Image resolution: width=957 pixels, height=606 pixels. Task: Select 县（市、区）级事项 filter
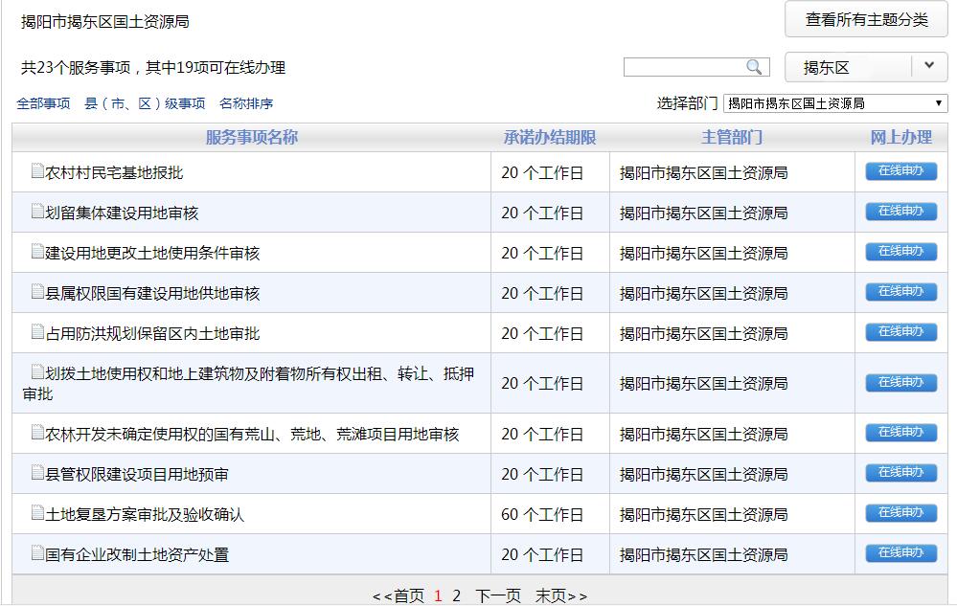145,103
